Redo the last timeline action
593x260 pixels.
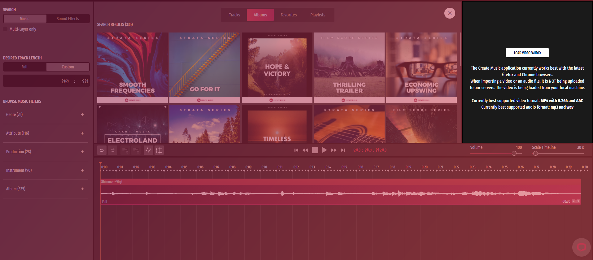[x=113, y=150]
